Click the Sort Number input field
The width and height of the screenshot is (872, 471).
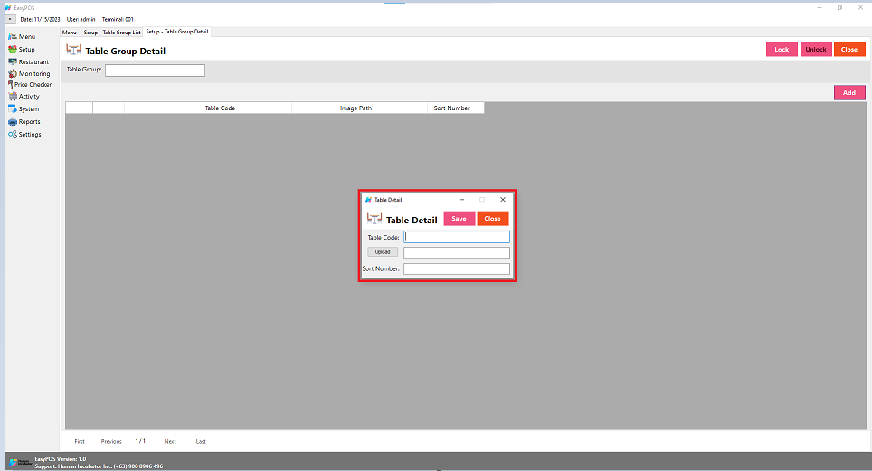[x=457, y=268]
